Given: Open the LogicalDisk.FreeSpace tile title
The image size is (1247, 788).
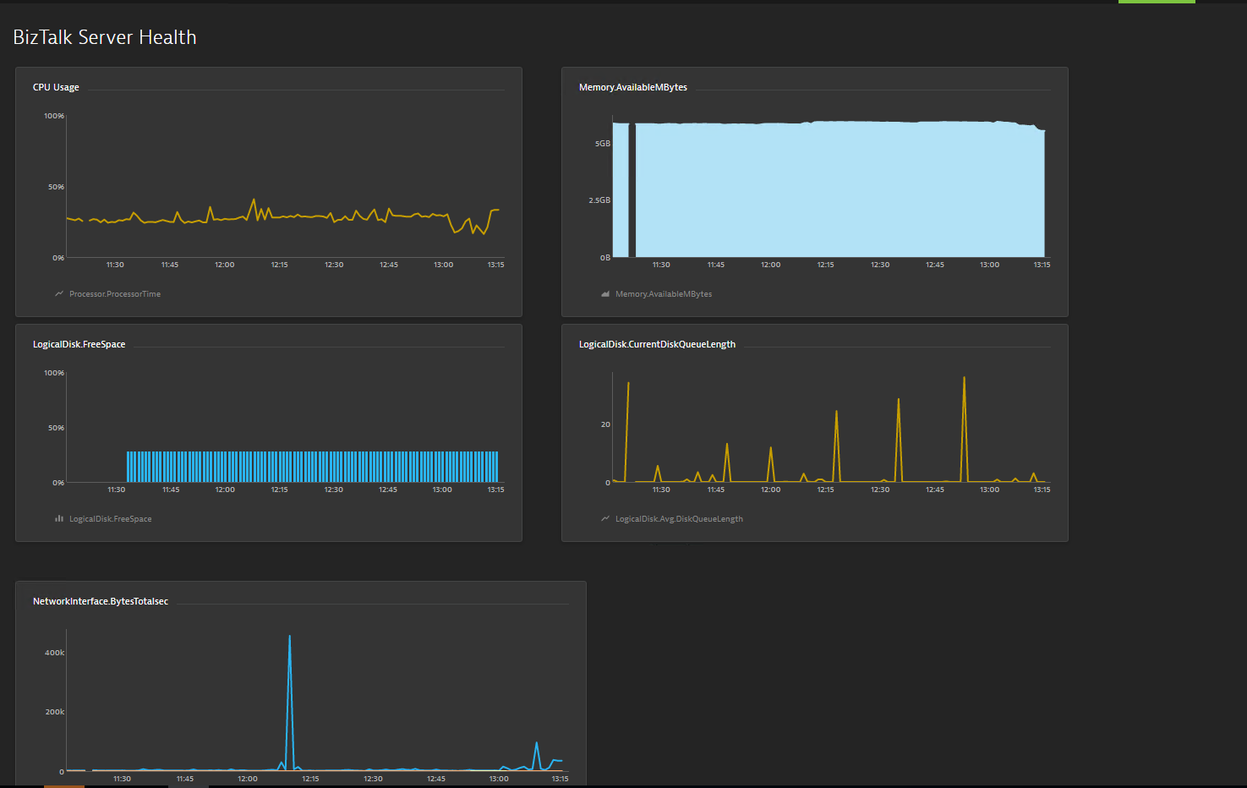Looking at the screenshot, I should [79, 344].
